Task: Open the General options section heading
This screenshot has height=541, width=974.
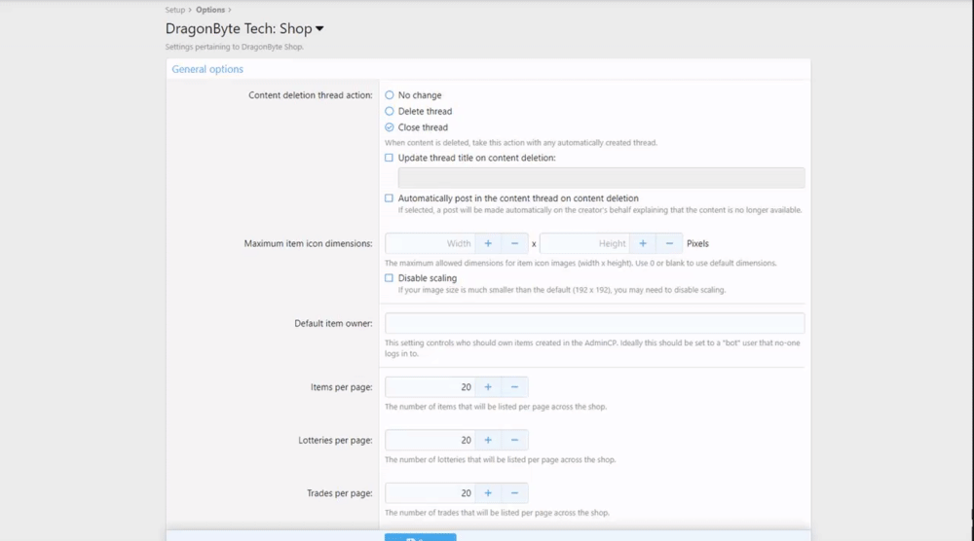Action: tap(207, 69)
